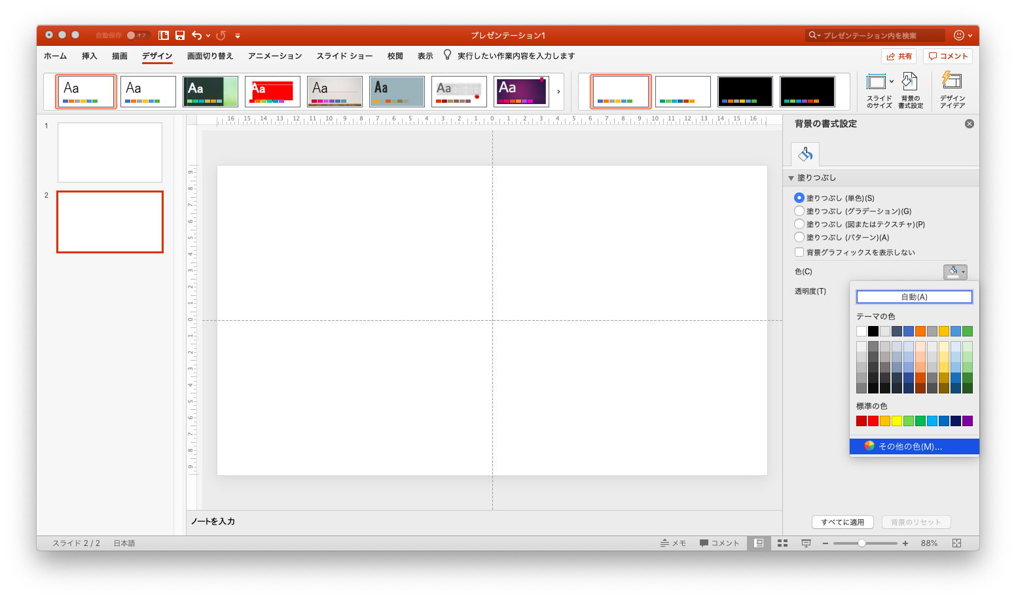This screenshot has width=1016, height=599.
Task: Open the undo history dropdown arrow
Action: coord(208,35)
